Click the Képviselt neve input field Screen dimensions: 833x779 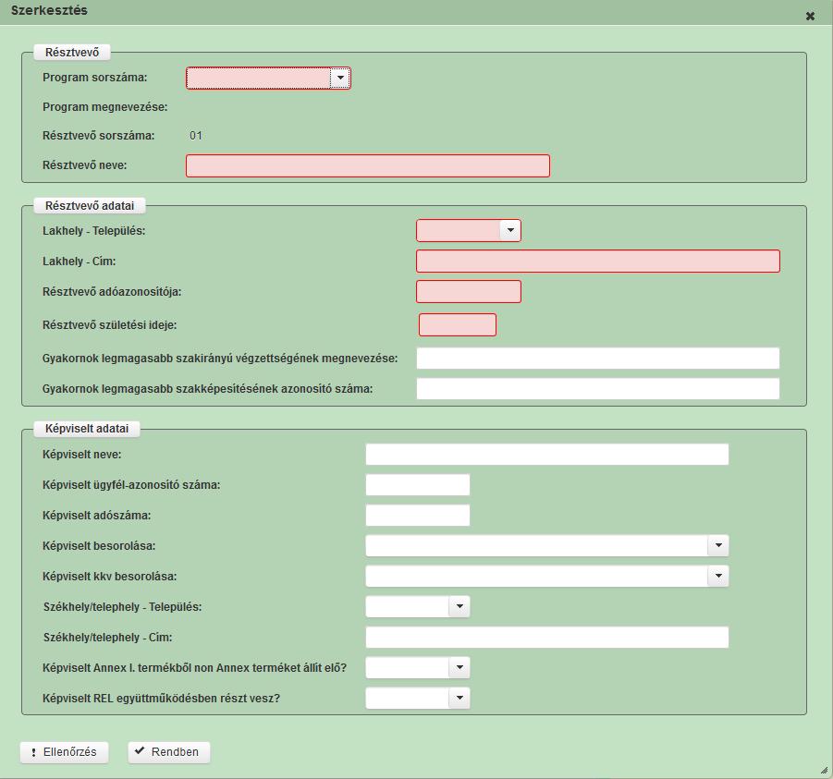547,455
